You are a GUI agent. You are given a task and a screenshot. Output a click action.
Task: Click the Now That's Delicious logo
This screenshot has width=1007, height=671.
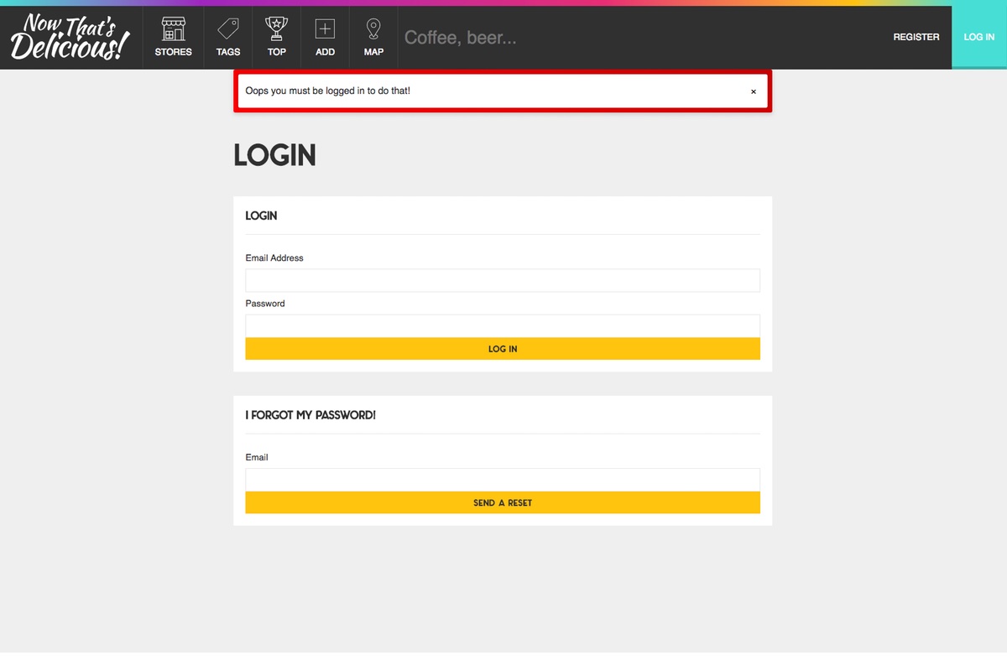71,38
